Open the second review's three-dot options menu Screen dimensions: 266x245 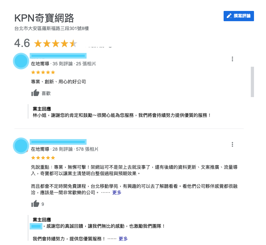232,144
